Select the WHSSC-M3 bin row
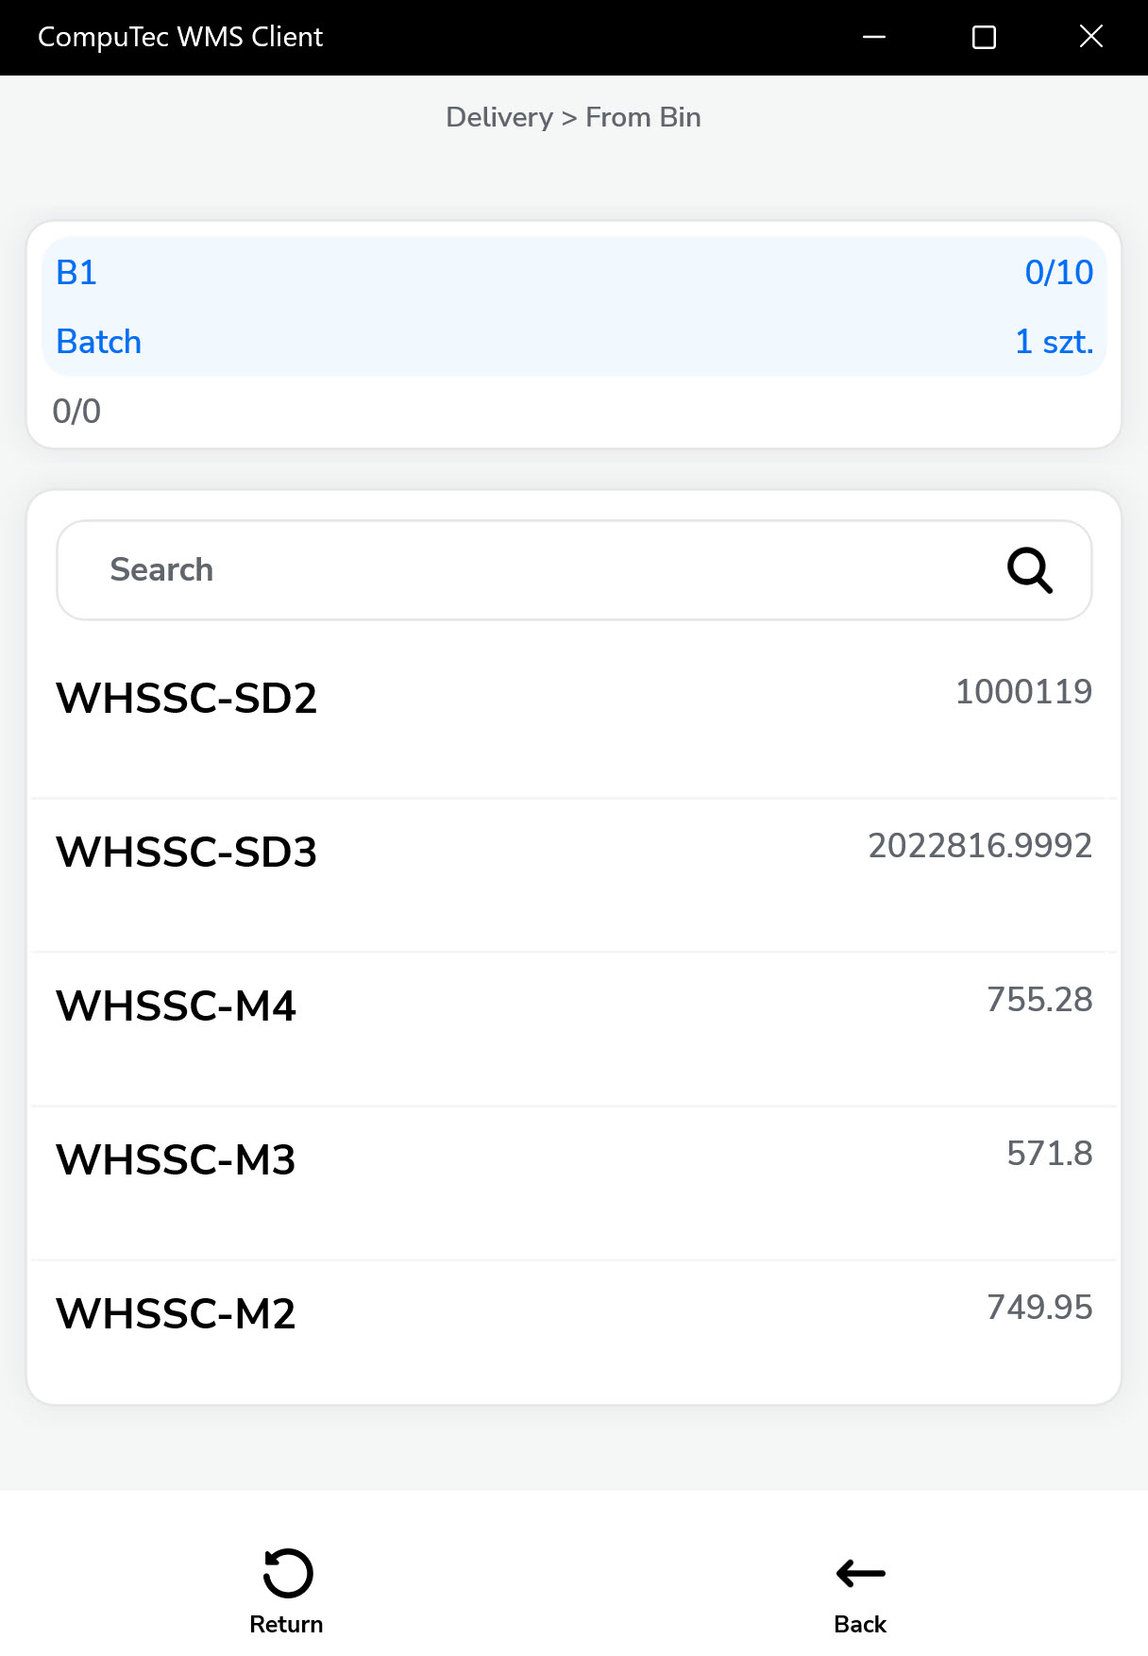The width and height of the screenshot is (1148, 1656). coord(177,1160)
